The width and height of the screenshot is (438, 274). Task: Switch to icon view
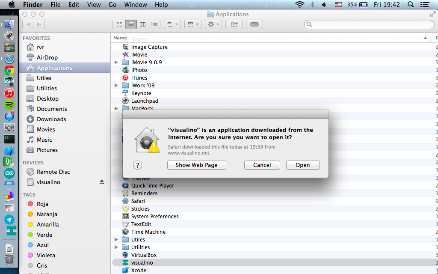pyautogui.click(x=119, y=24)
